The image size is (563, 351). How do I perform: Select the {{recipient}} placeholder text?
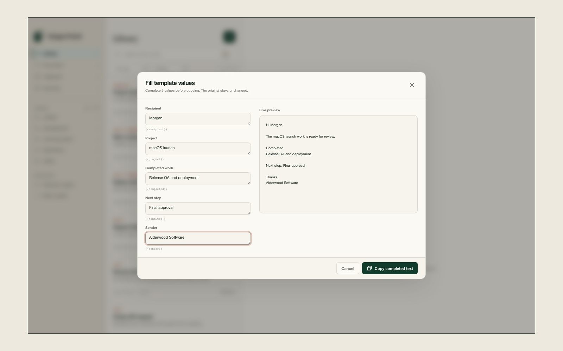click(156, 130)
